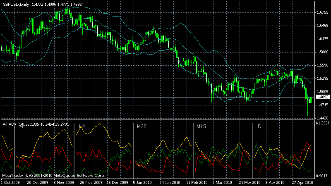This screenshot has height=186, width=331.
Task: Click the GBPUSD,Daily chart title
Action: (x=16, y=5)
